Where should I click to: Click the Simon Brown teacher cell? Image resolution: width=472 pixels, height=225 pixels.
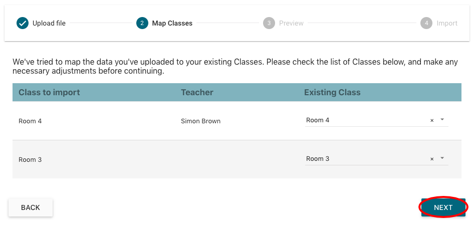click(200, 121)
